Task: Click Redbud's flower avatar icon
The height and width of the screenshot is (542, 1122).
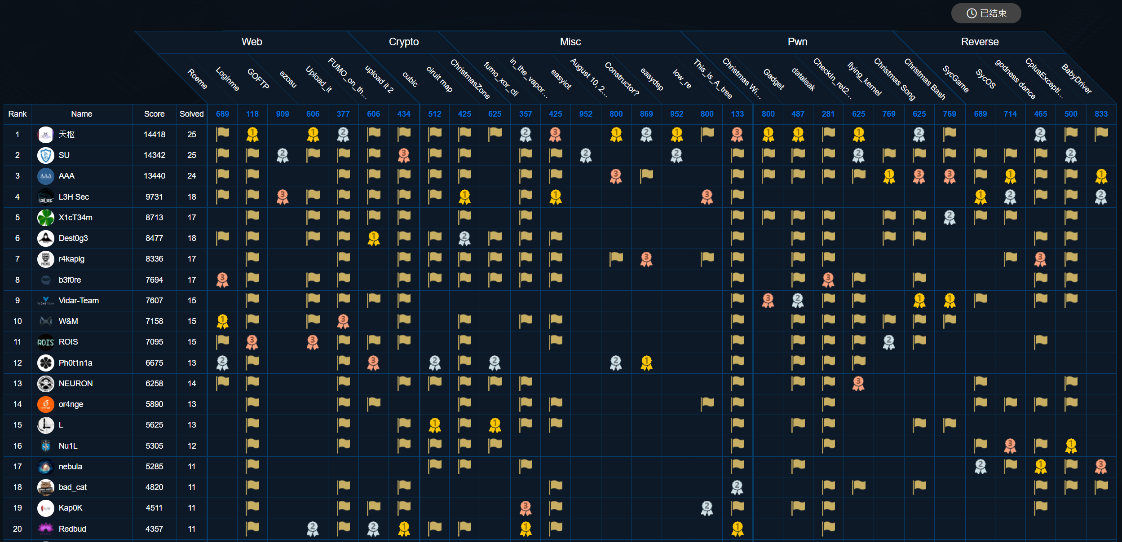Action: (45, 529)
